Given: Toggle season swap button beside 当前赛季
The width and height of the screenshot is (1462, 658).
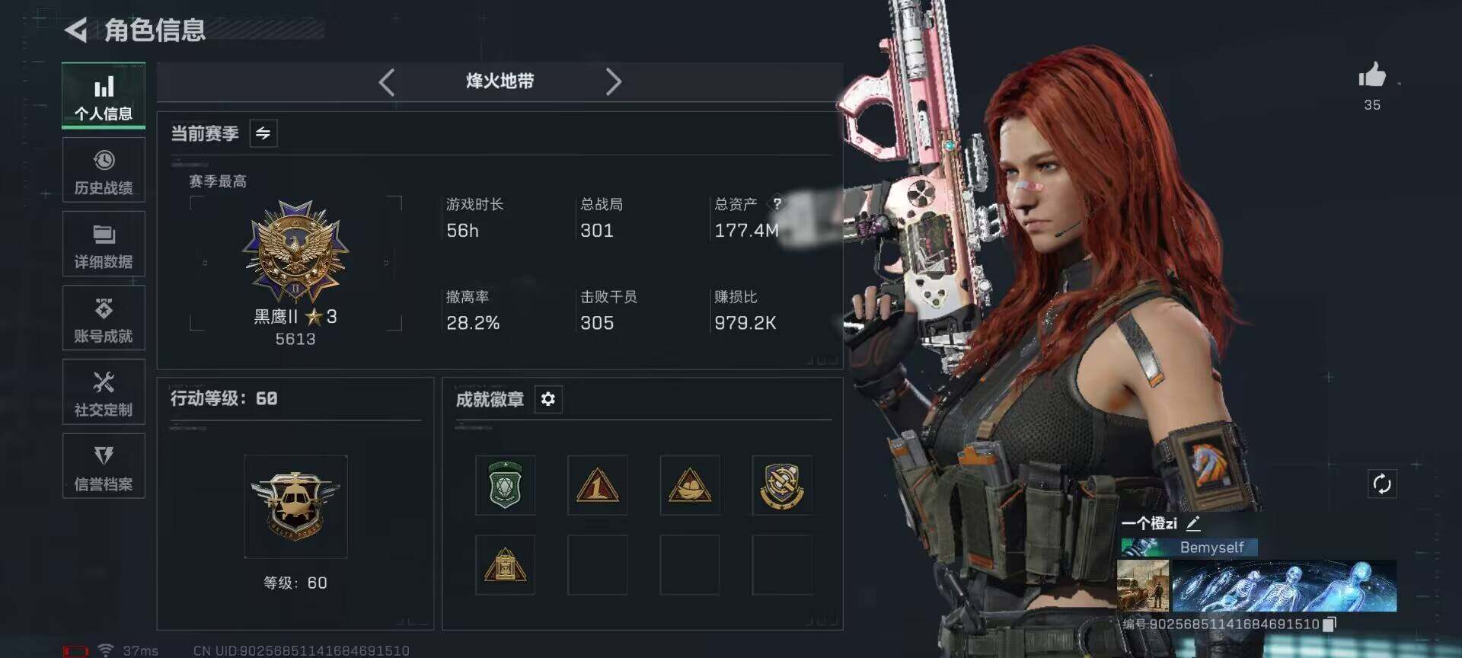Looking at the screenshot, I should click(263, 133).
